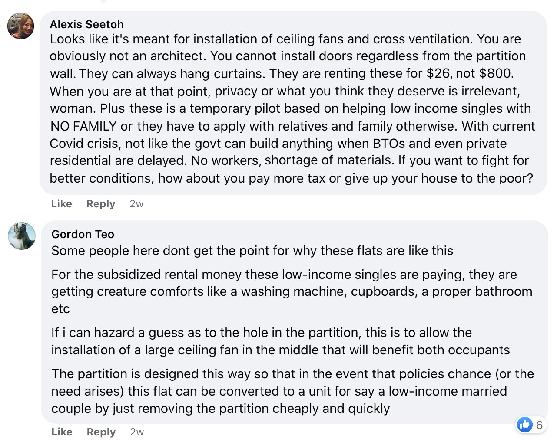Open Alexis Seetoh's profile picture
This screenshot has height=445, width=557.
point(21,26)
